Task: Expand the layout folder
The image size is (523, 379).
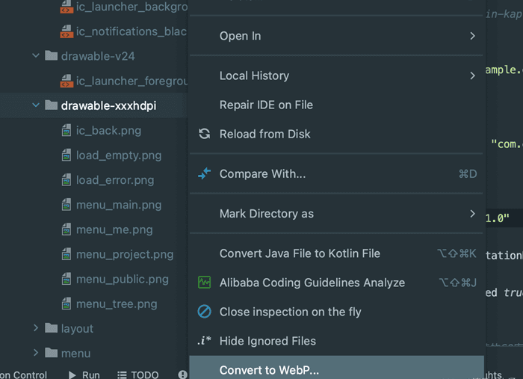Action: pyautogui.click(x=36, y=328)
